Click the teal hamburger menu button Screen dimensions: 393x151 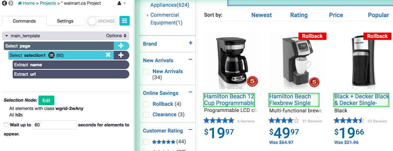(124, 21)
